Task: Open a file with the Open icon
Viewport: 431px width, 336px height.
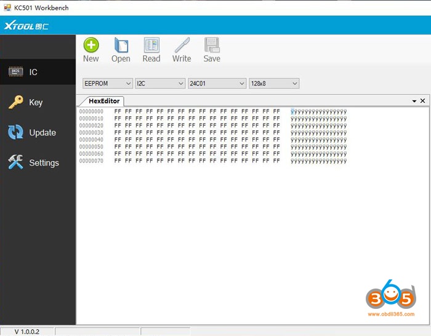Action: (121, 45)
